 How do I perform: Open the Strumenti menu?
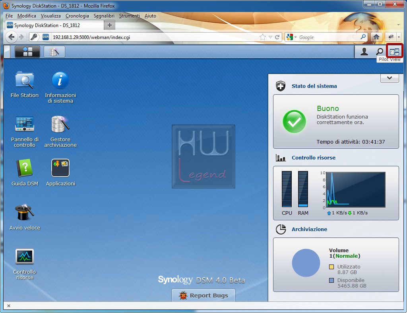click(x=129, y=16)
